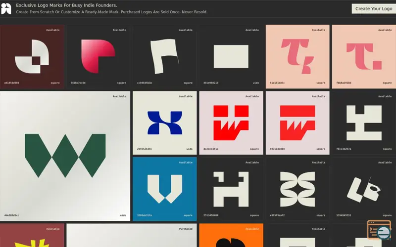Screen dimensions: 396x247
Task: Open the pink T with square dot logo
Action: (x=364, y=56)
